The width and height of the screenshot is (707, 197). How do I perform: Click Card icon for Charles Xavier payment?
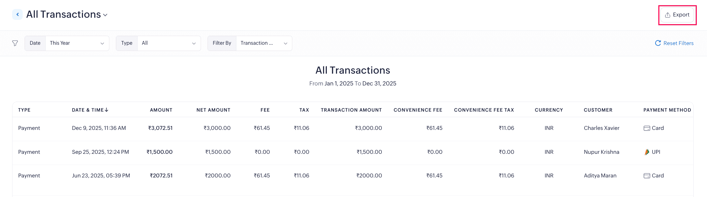[647, 128]
